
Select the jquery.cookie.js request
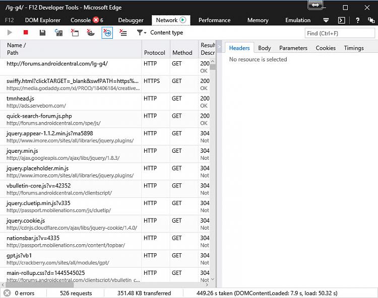tap(105, 224)
